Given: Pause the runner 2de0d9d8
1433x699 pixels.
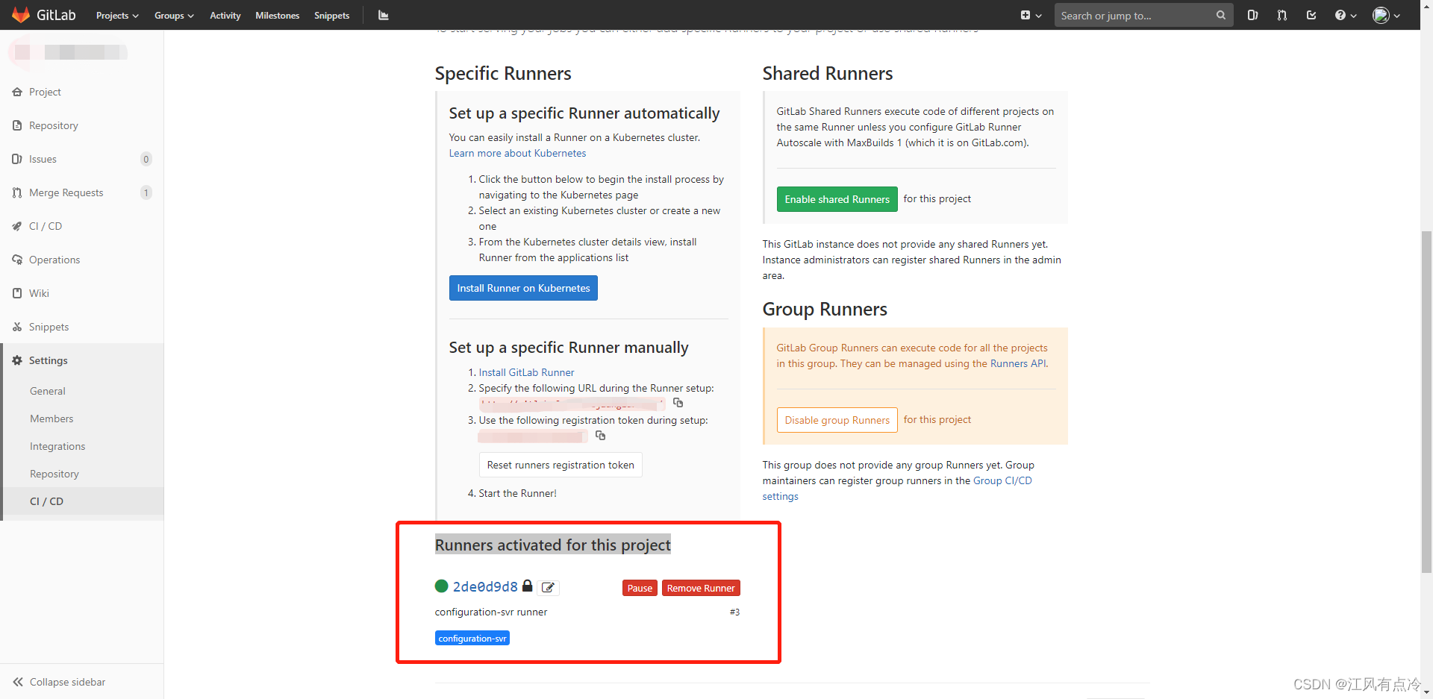Looking at the screenshot, I should point(640,588).
